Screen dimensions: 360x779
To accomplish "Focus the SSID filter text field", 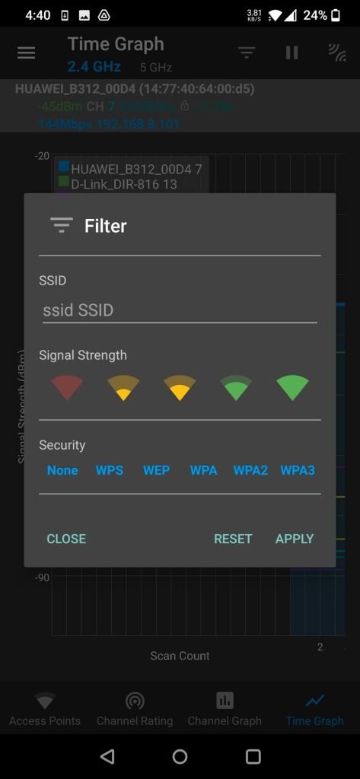I will click(x=180, y=310).
